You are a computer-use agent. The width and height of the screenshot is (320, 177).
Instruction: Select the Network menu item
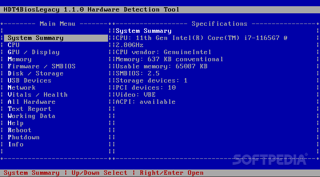pos(22,87)
